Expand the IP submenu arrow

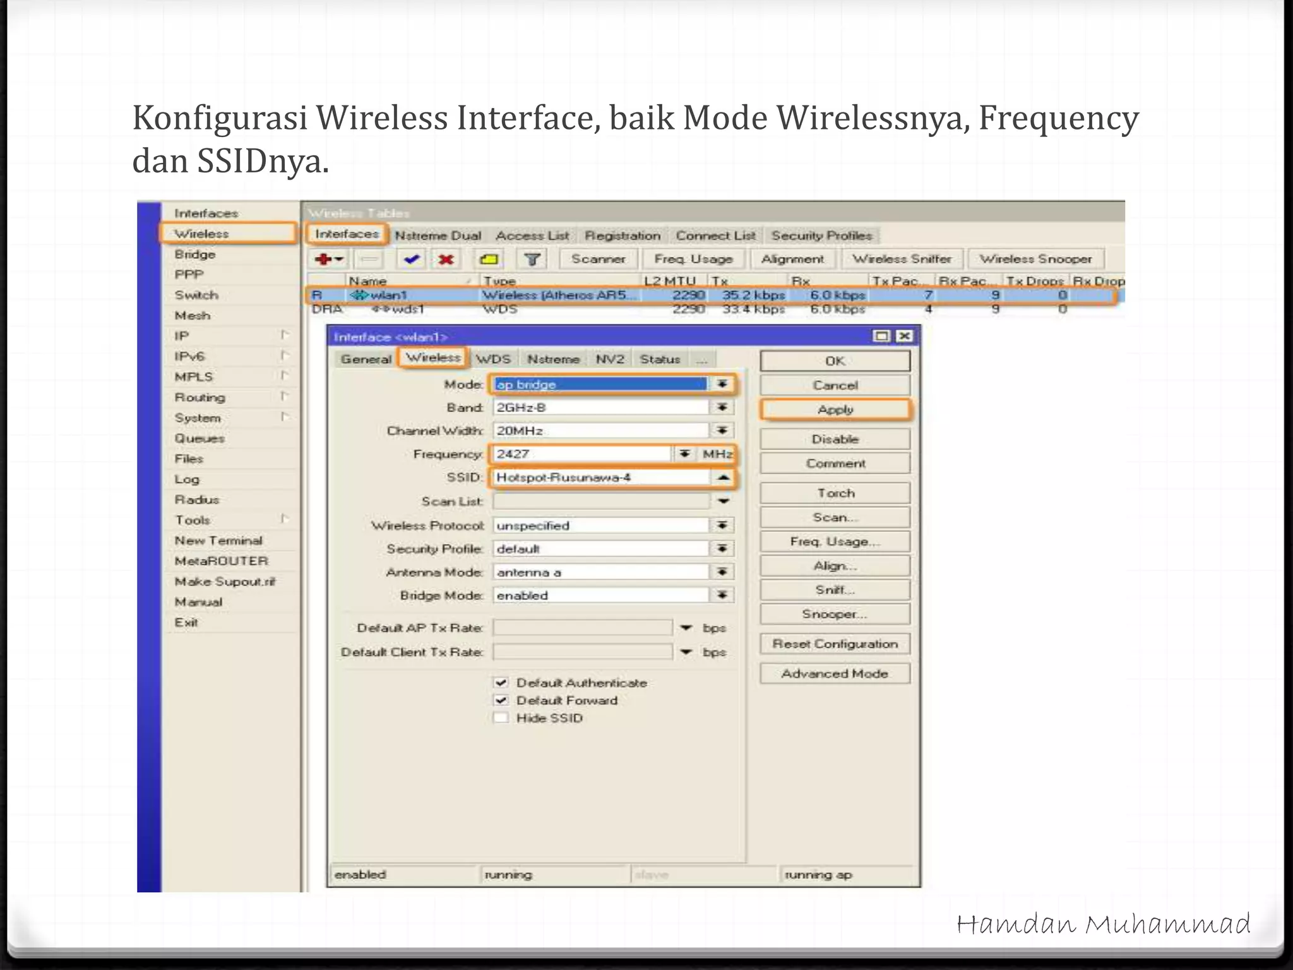click(x=285, y=335)
